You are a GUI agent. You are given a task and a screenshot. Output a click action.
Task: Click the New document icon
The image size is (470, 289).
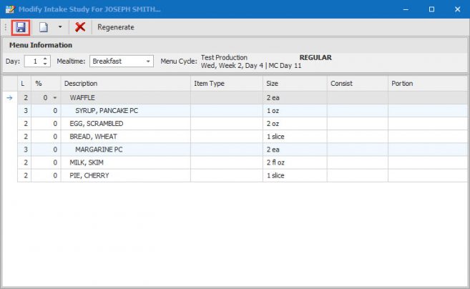click(44, 27)
